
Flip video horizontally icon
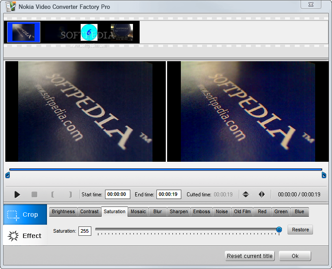pyautogui.click(x=262, y=194)
